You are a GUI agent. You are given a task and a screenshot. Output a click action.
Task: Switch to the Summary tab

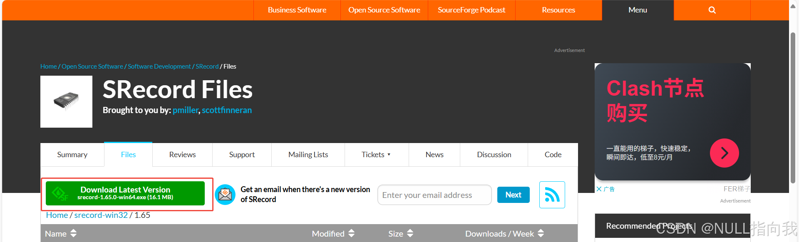(72, 155)
